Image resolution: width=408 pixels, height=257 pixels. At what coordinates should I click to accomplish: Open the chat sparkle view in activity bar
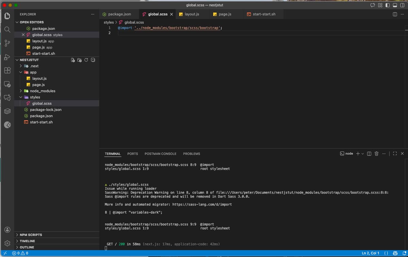point(7,98)
